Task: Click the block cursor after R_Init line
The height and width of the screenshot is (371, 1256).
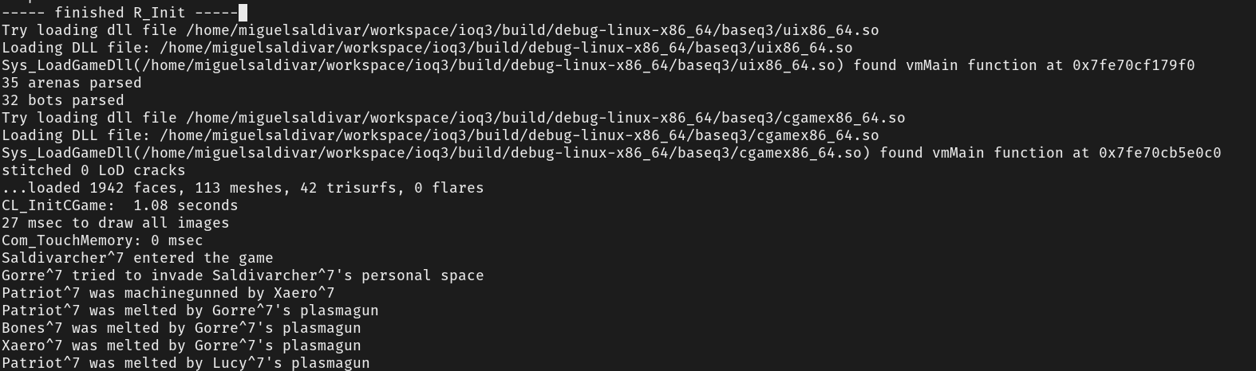Action: point(243,12)
